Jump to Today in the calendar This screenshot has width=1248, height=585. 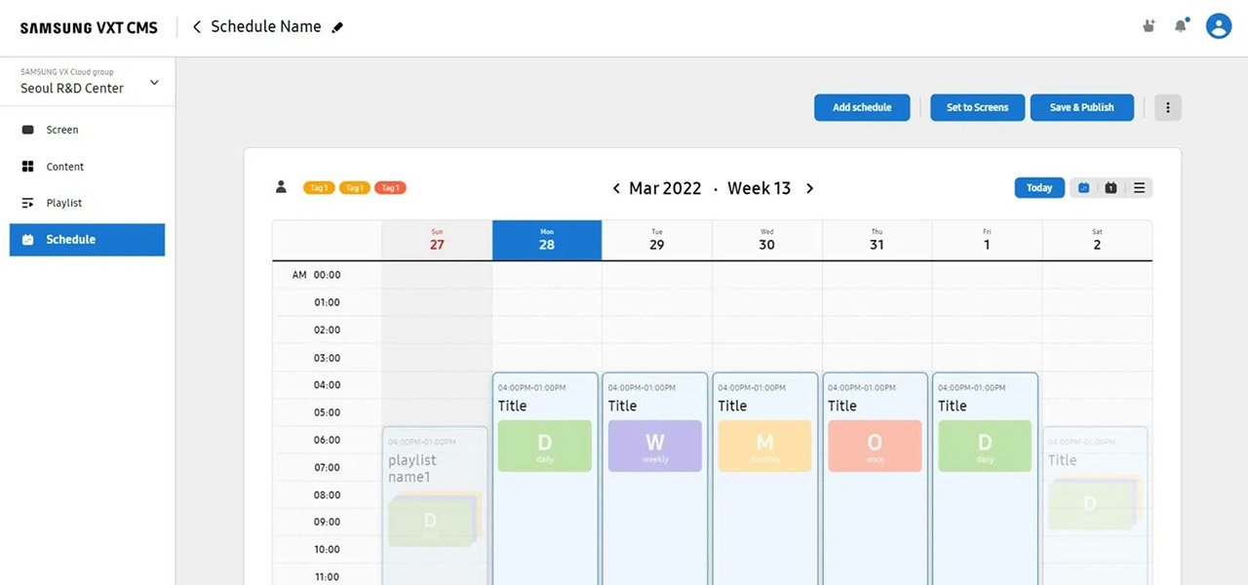(x=1039, y=188)
